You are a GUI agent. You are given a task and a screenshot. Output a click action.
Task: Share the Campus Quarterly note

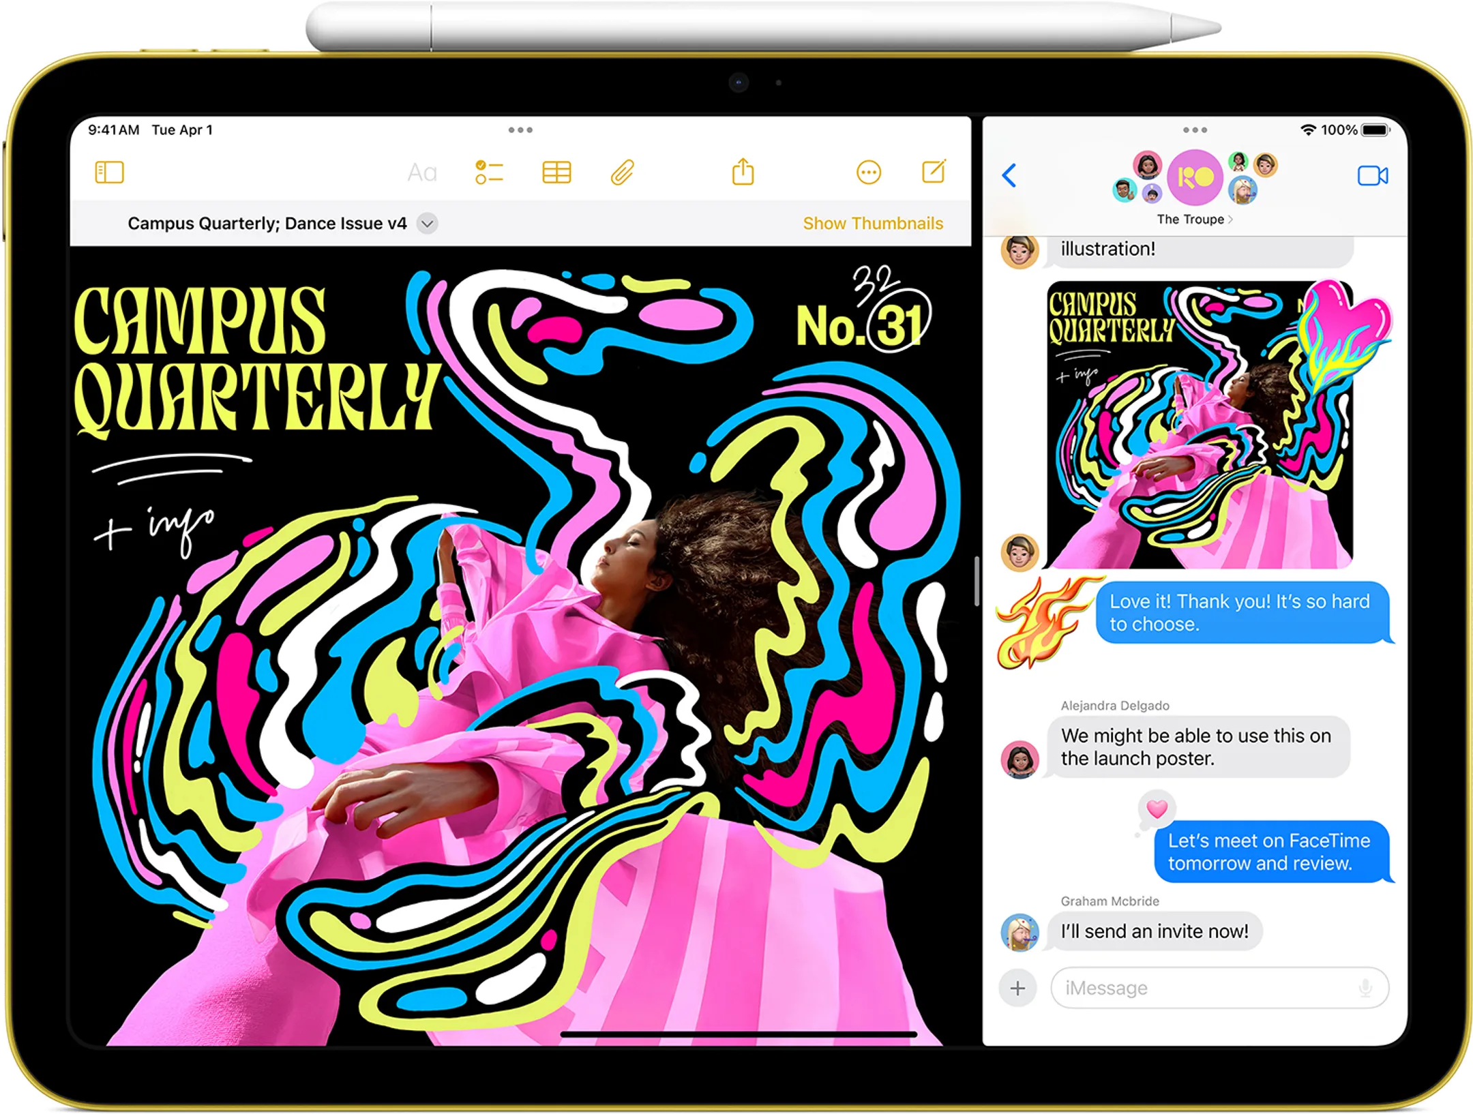(743, 172)
